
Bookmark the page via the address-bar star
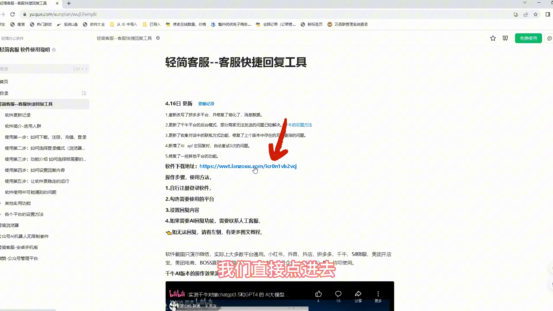tap(536, 14)
